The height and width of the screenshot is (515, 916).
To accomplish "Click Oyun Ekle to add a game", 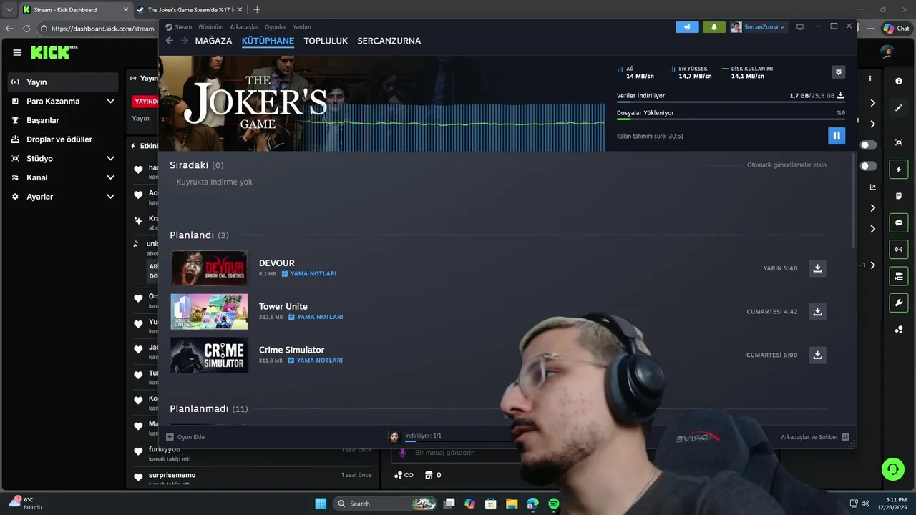I will [185, 437].
